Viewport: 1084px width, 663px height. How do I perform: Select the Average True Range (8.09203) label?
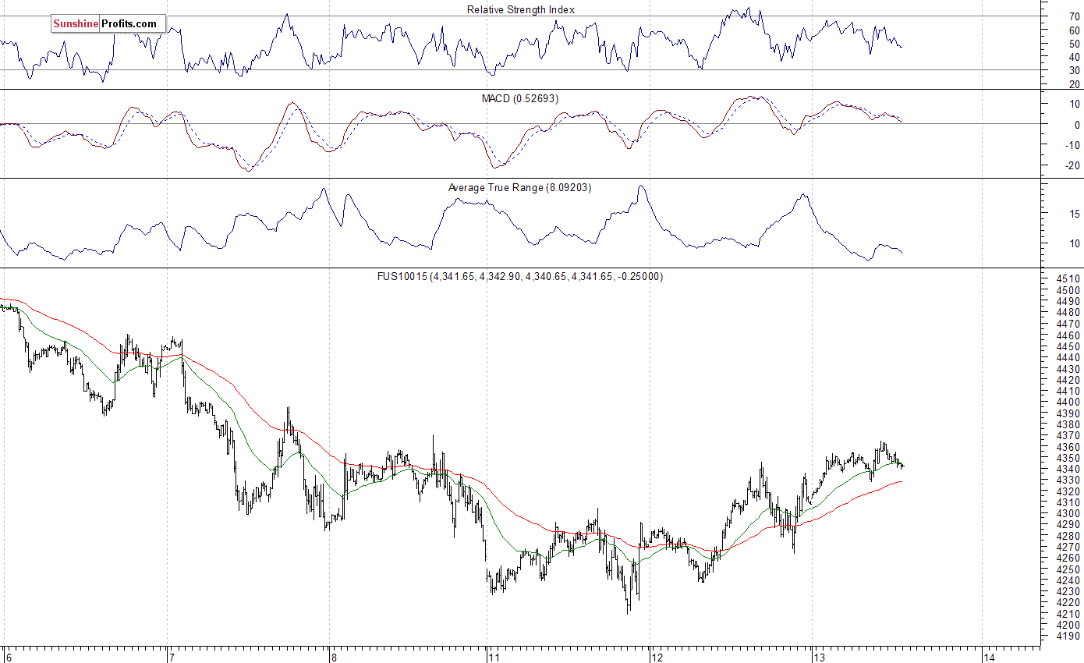519,187
